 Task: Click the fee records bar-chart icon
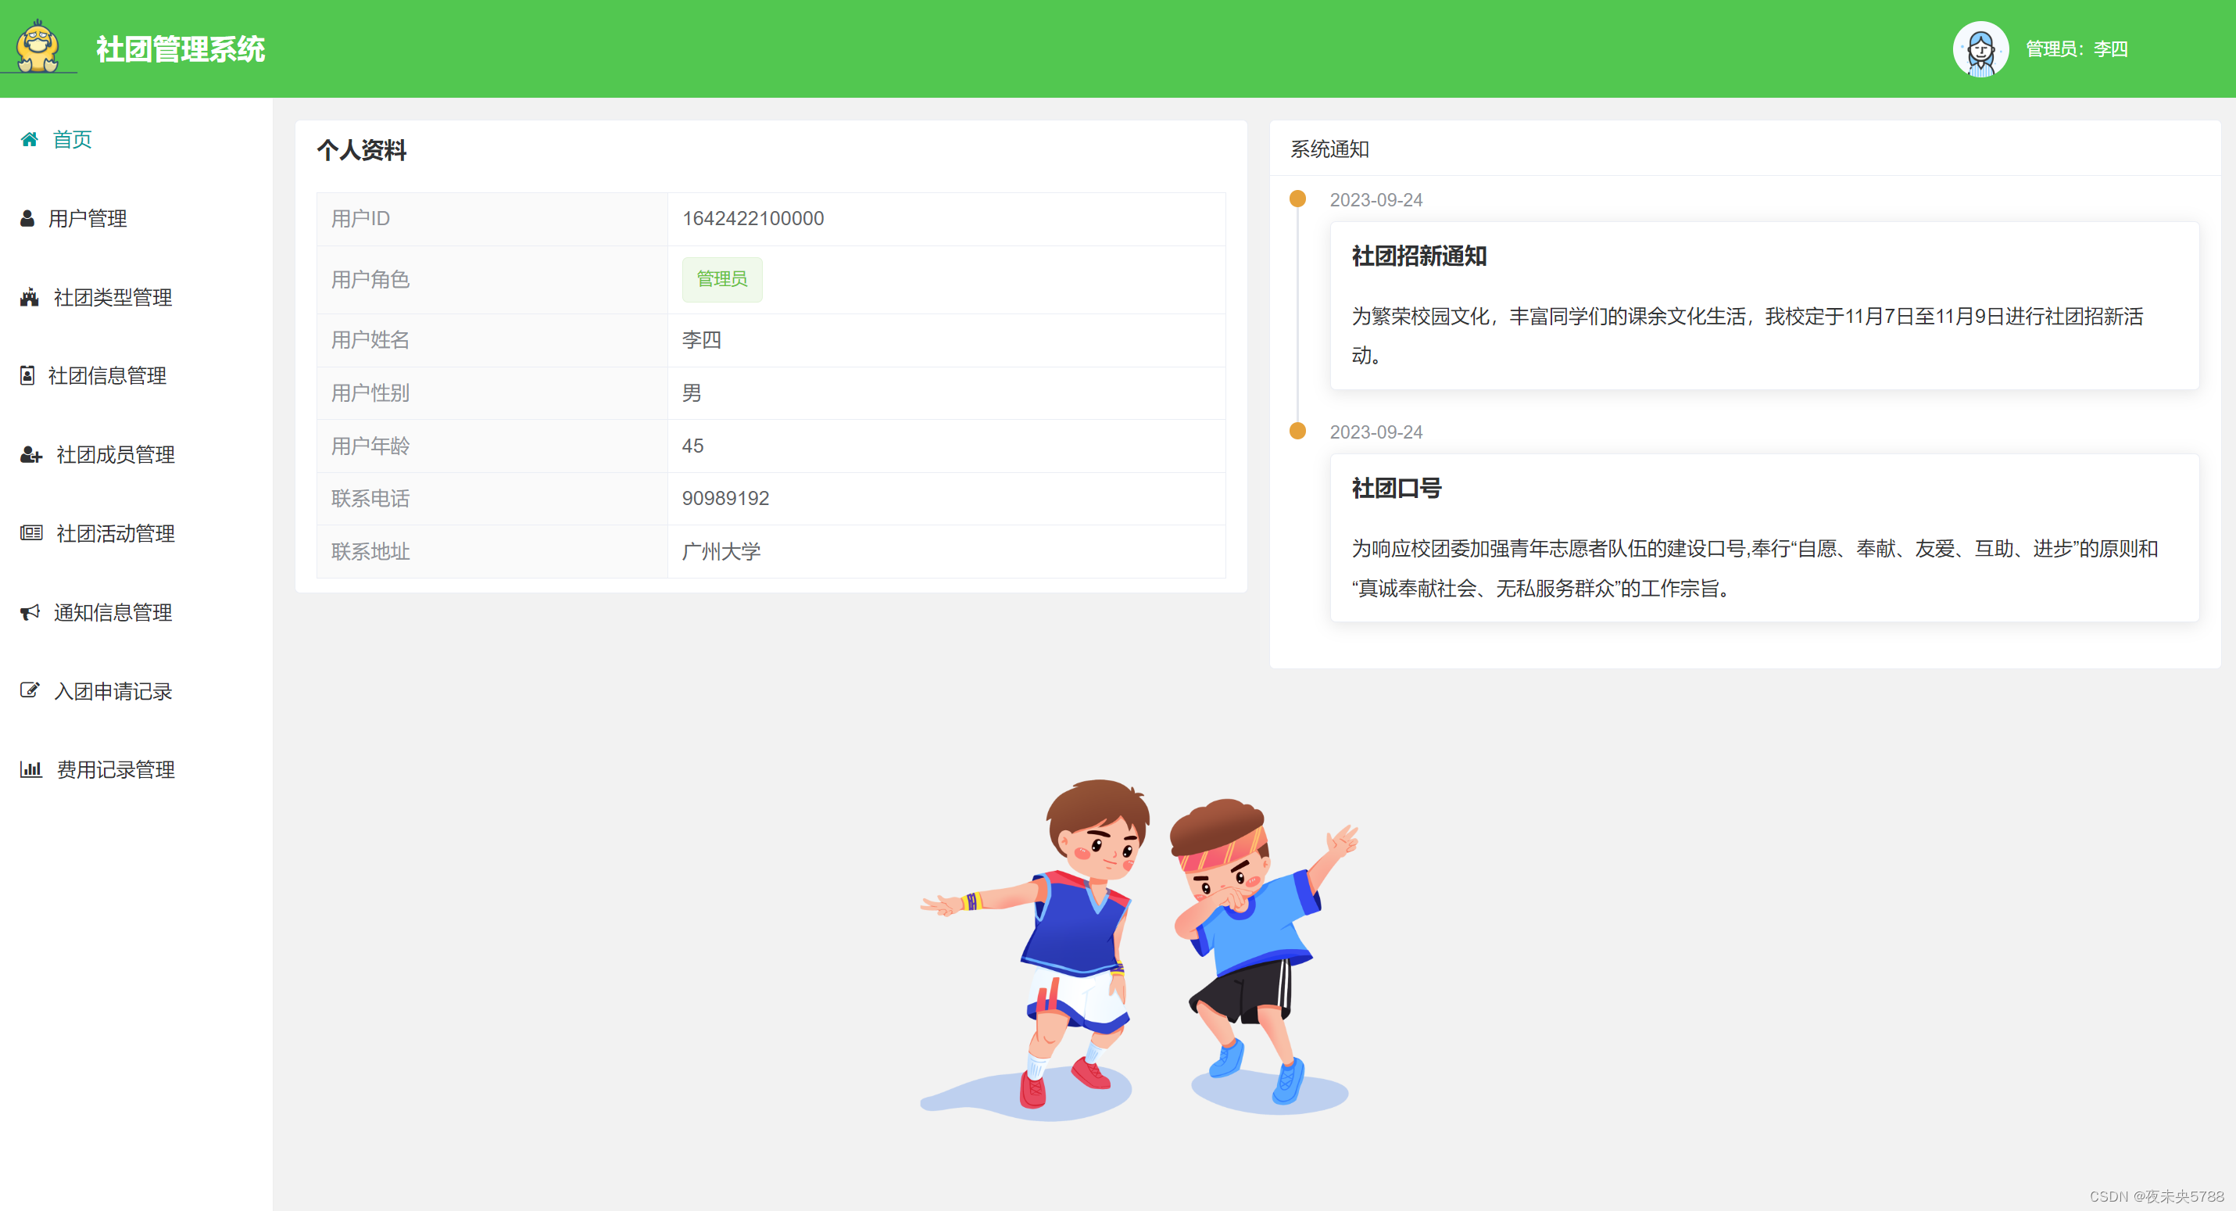click(x=31, y=769)
